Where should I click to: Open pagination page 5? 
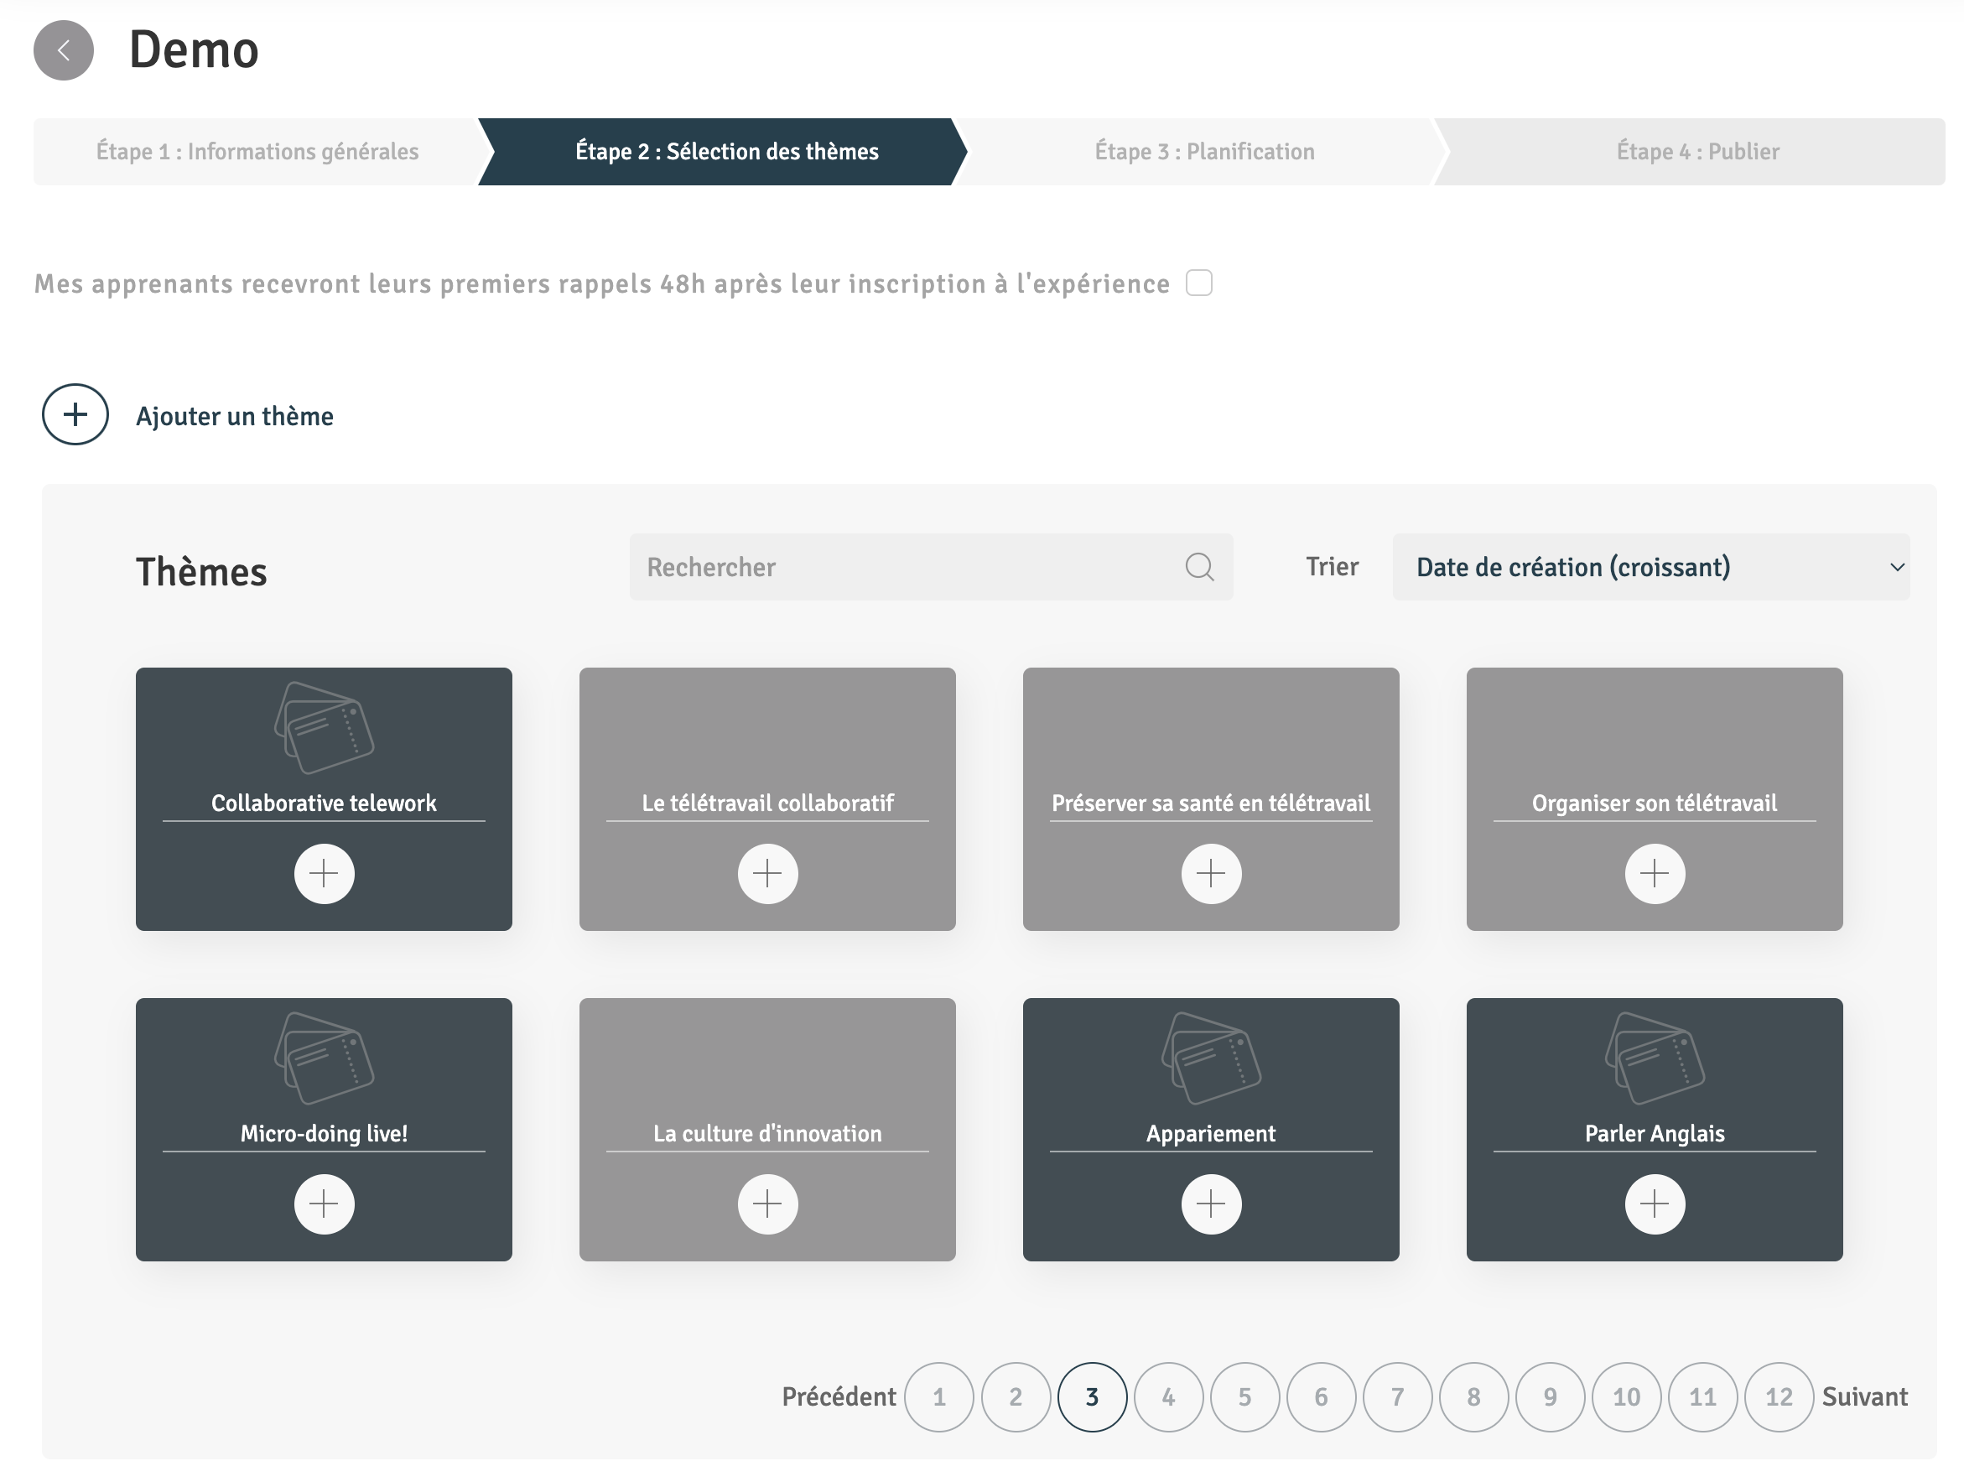pos(1244,1397)
